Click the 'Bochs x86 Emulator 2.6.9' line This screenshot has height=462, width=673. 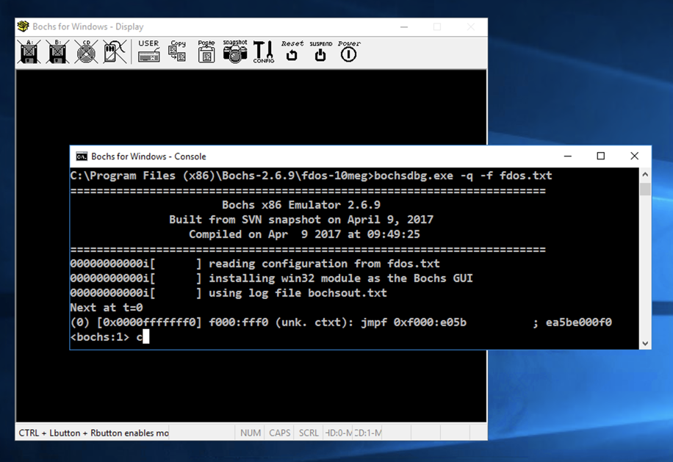(301, 205)
